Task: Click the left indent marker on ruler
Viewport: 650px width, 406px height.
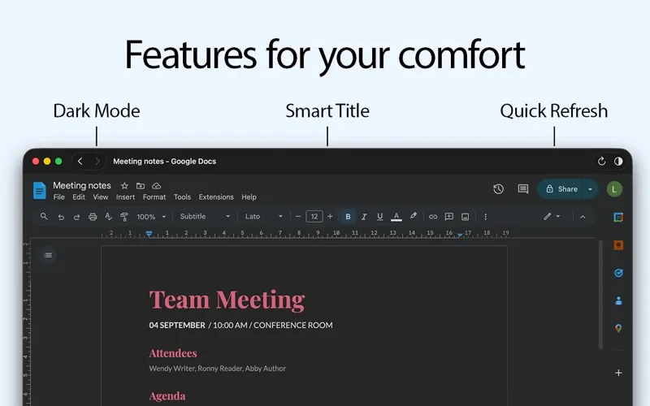Action: coord(149,234)
